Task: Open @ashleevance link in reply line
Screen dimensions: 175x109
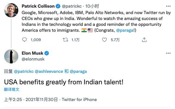Action: click(49, 71)
